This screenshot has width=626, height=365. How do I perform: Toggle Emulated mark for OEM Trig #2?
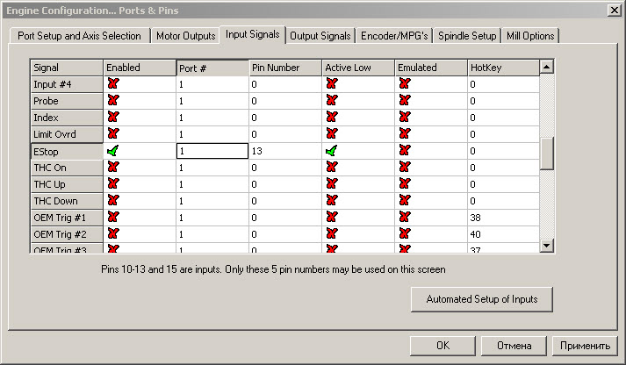point(405,234)
